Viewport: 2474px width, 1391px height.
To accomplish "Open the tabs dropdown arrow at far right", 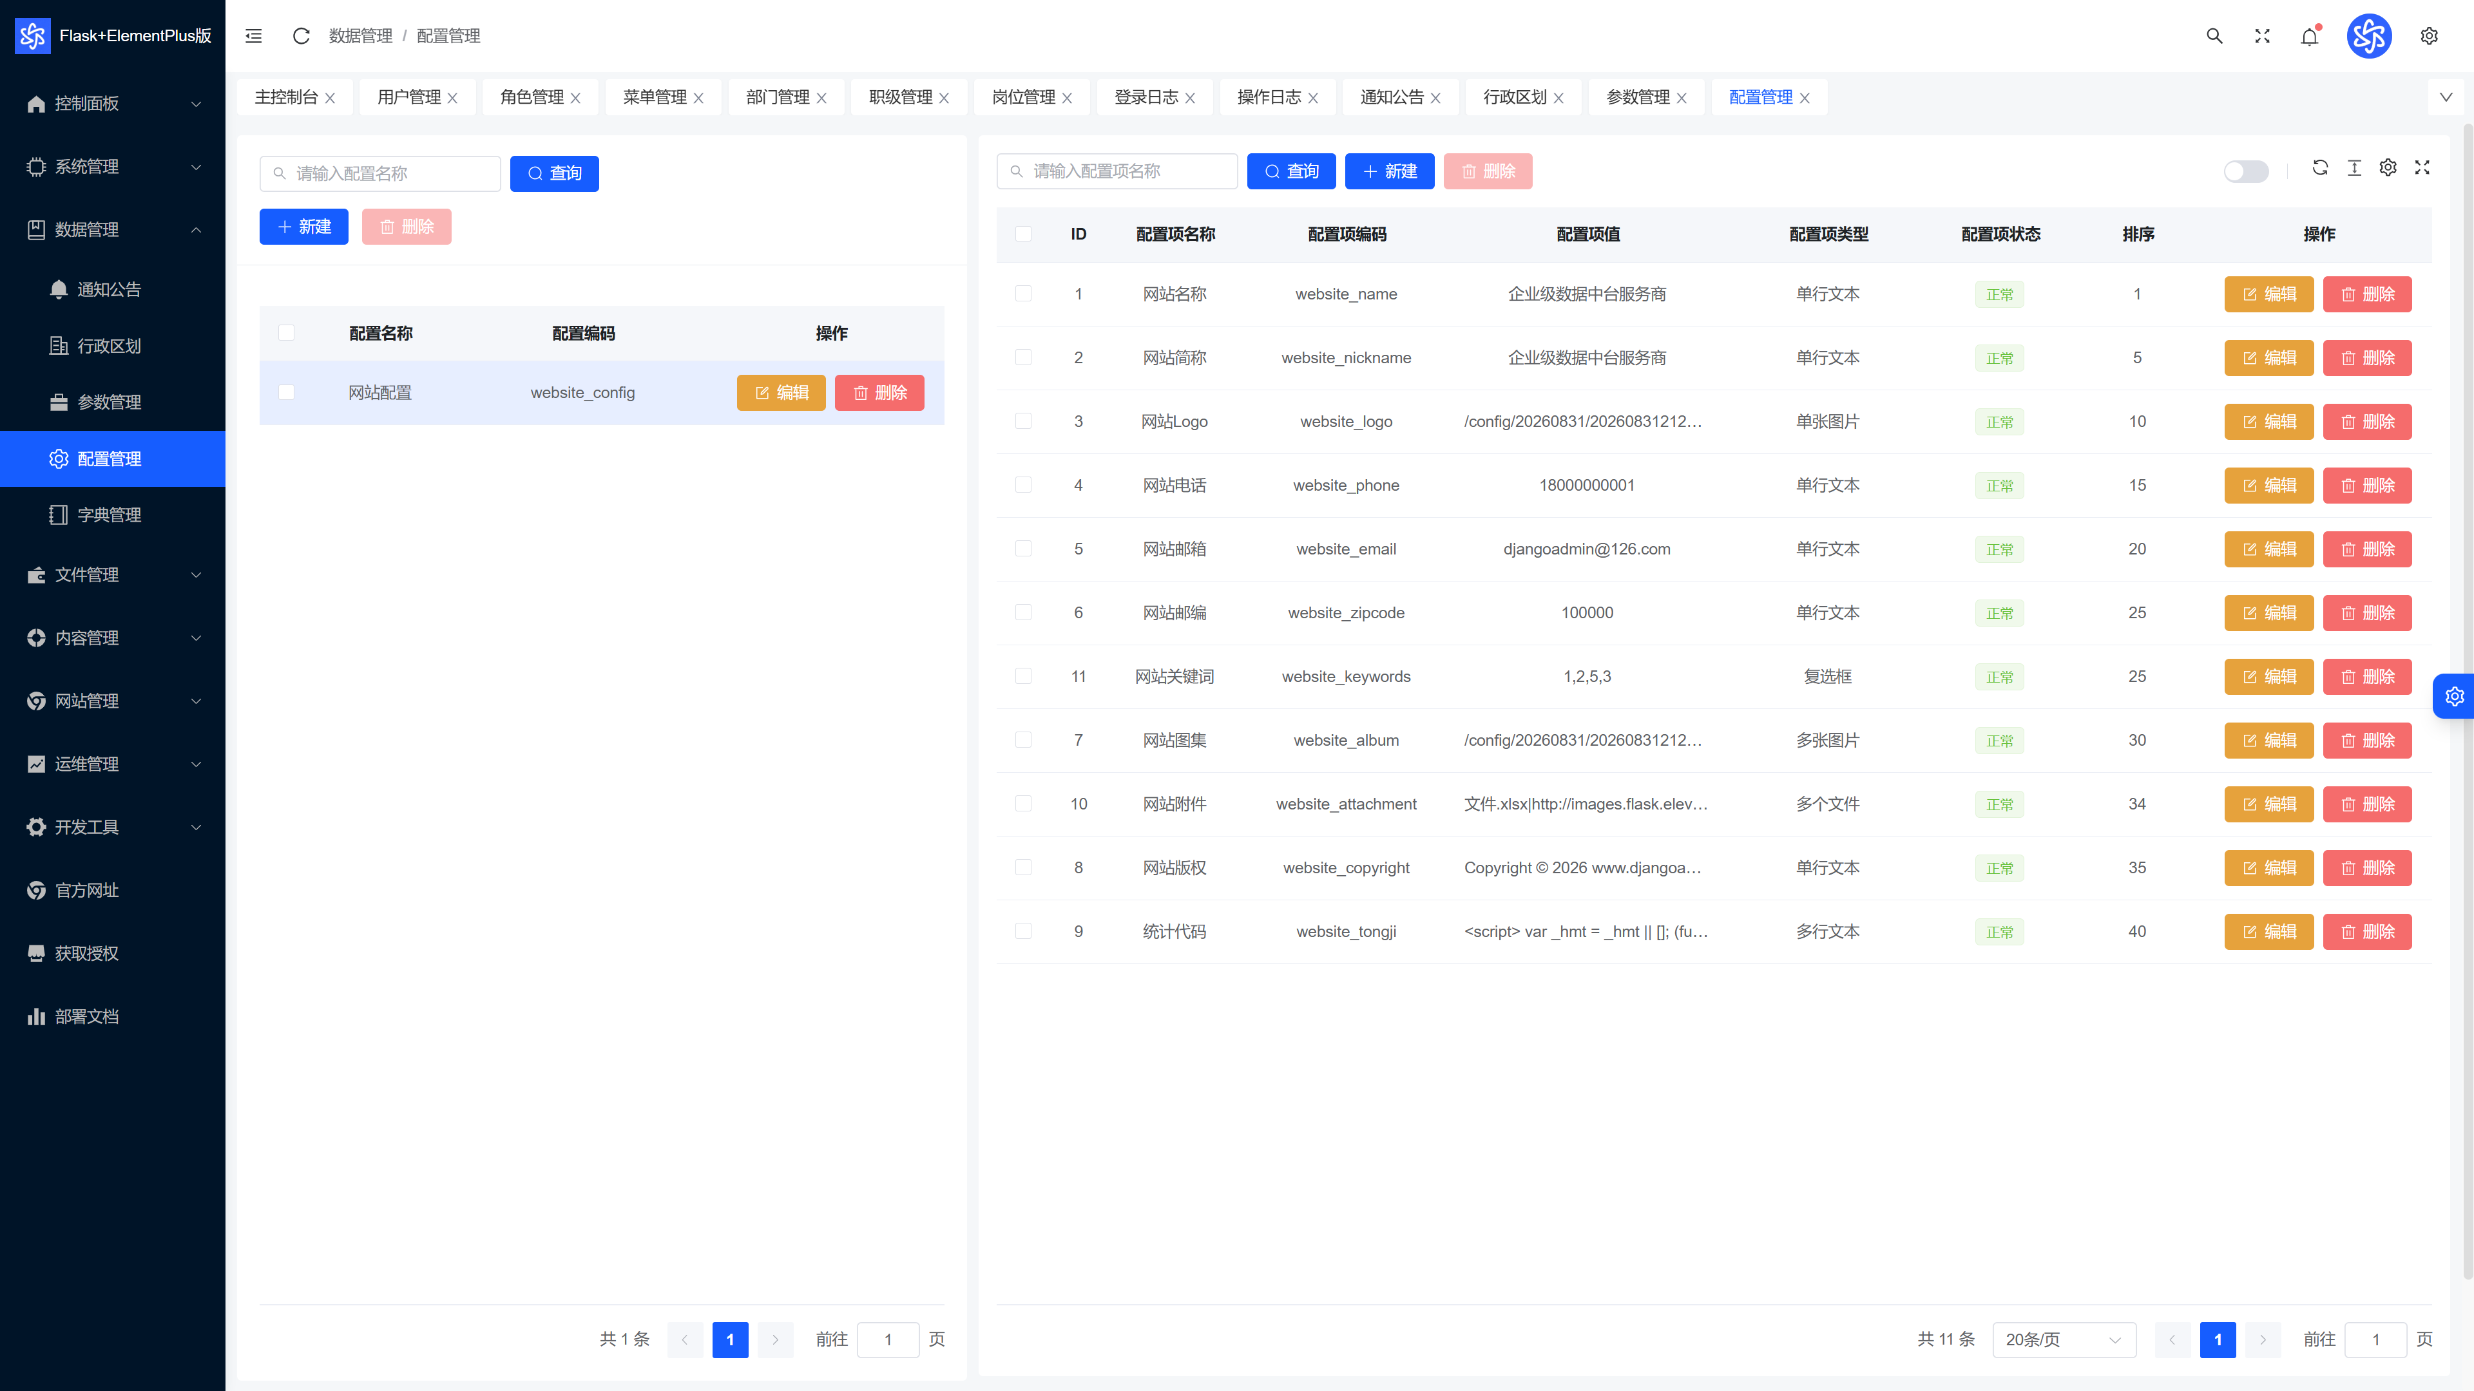I will tap(2446, 97).
